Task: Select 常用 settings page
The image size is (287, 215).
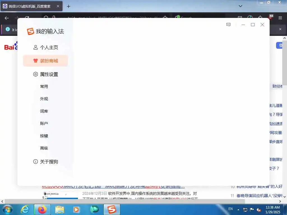Action: pos(44,87)
